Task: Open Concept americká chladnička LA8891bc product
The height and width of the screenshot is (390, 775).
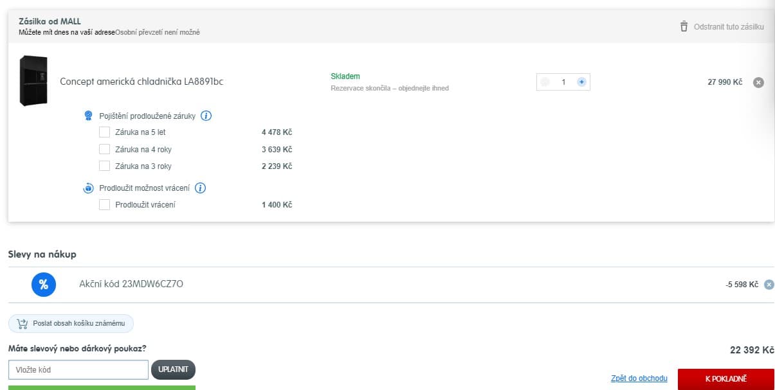Action: coord(141,82)
